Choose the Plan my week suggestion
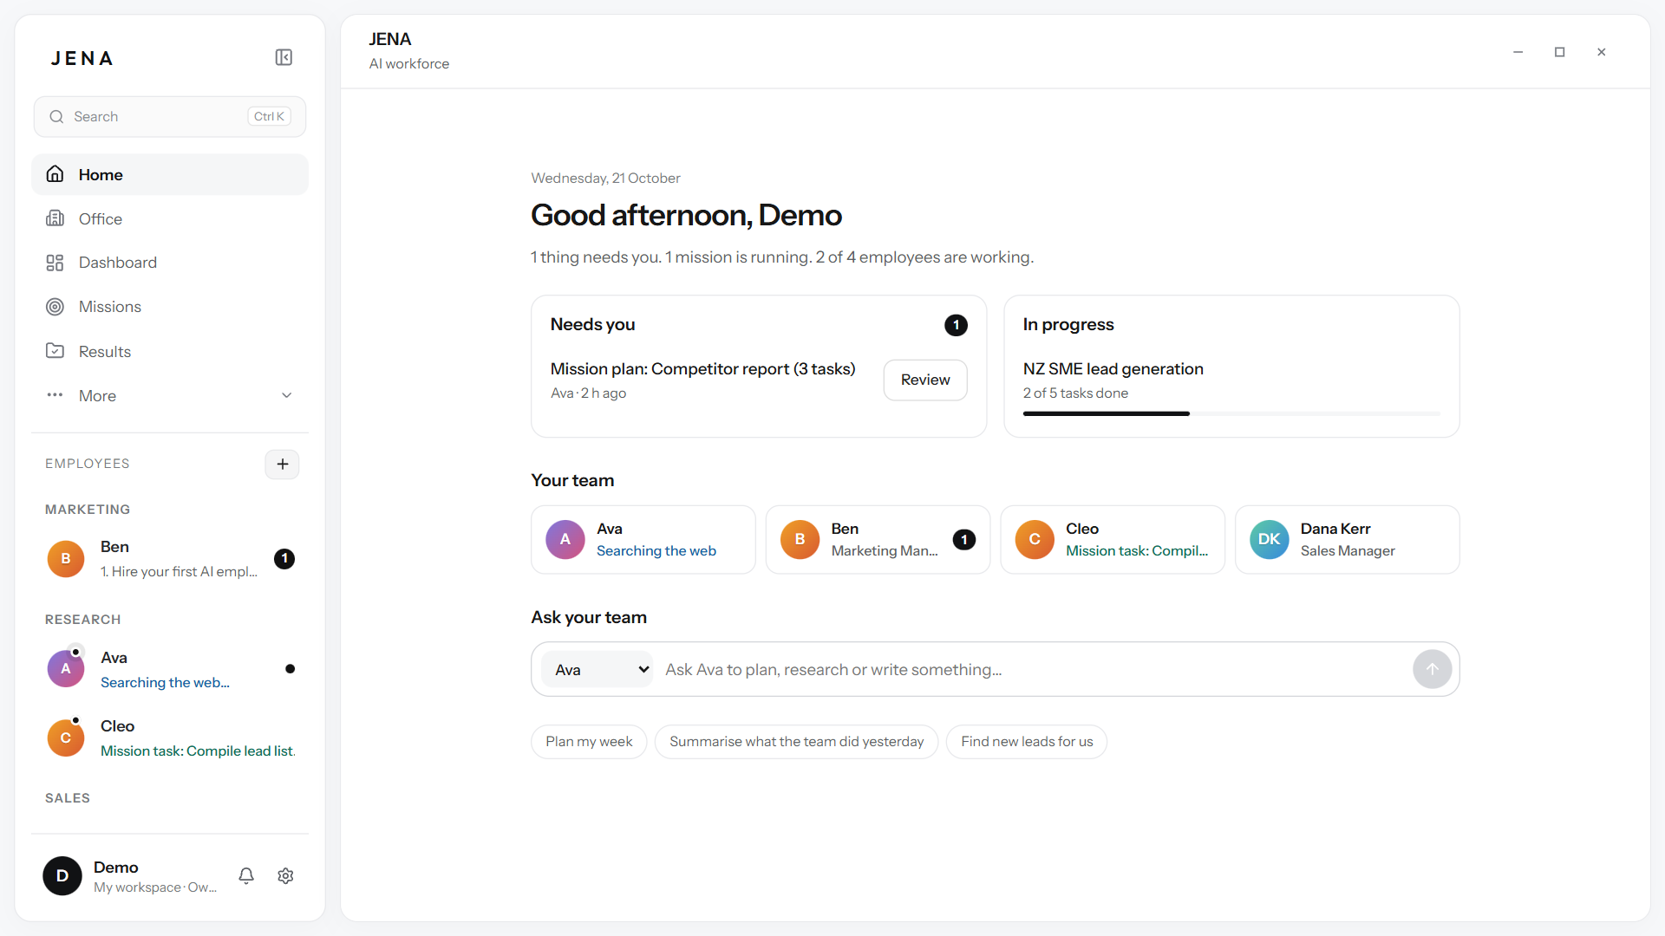This screenshot has width=1665, height=936. click(x=589, y=742)
